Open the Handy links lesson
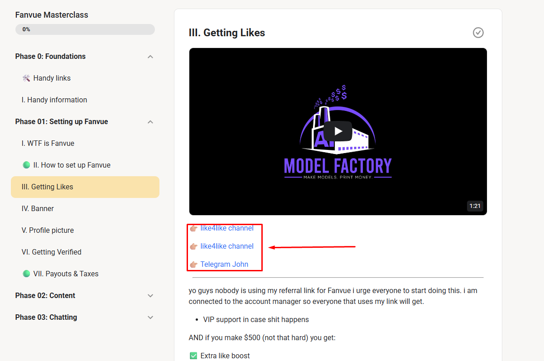This screenshot has width=544, height=361. (52, 78)
